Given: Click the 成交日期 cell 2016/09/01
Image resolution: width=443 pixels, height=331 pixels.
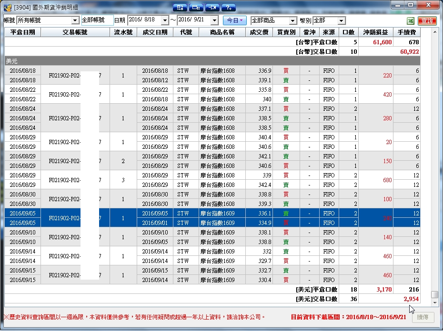Looking at the screenshot, I should point(155,223).
